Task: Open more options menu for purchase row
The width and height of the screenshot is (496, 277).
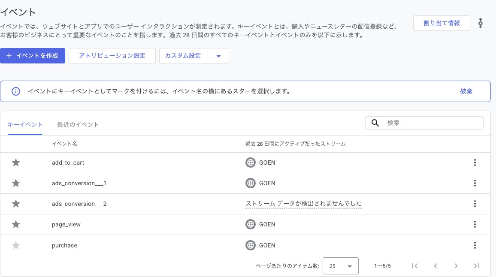Action: coord(475,245)
